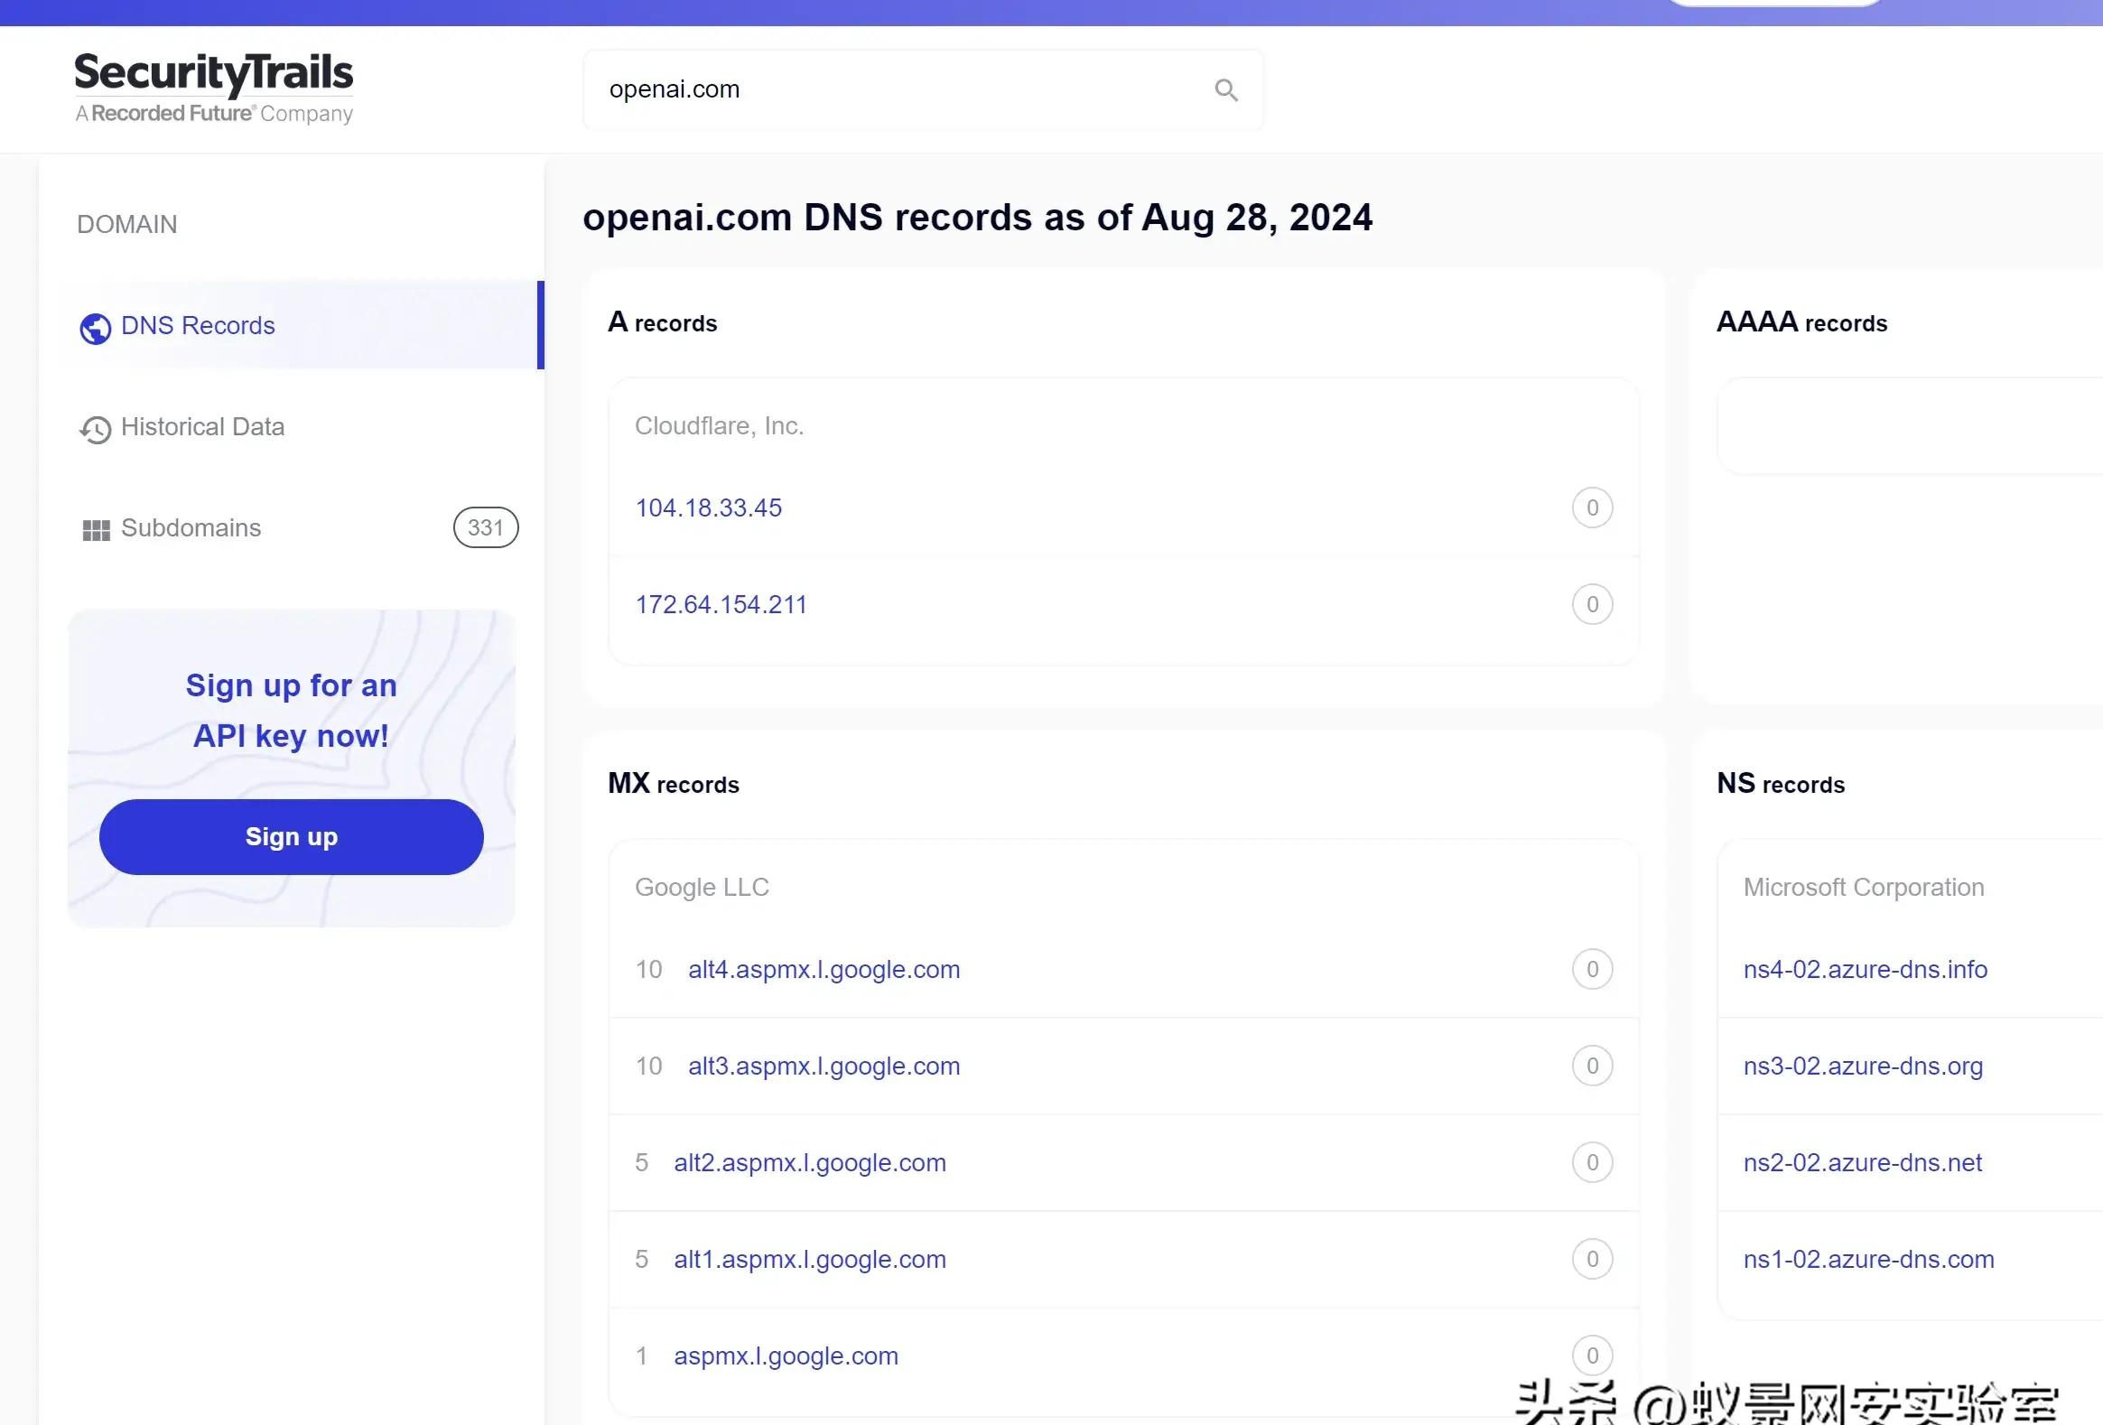The image size is (2103, 1425).
Task: Click the A records heading
Action: tap(663, 322)
